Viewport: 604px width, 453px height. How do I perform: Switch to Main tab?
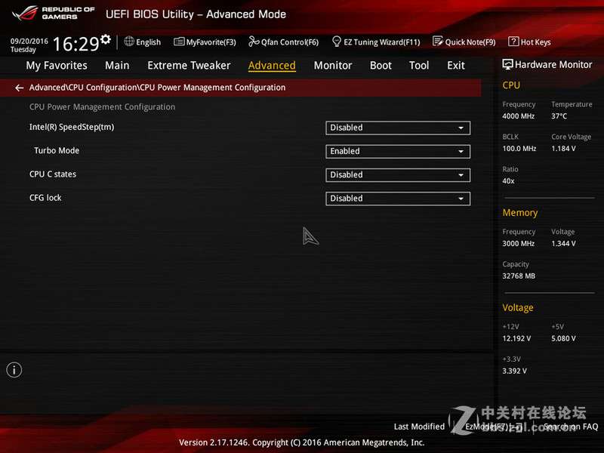click(x=117, y=66)
